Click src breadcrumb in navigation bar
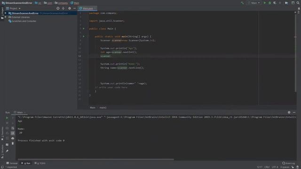301x169 pixels. click(x=38, y=3)
